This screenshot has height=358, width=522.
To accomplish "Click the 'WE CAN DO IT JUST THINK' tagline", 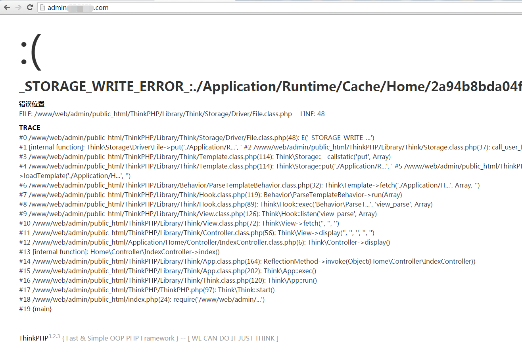I will (x=233, y=339).
